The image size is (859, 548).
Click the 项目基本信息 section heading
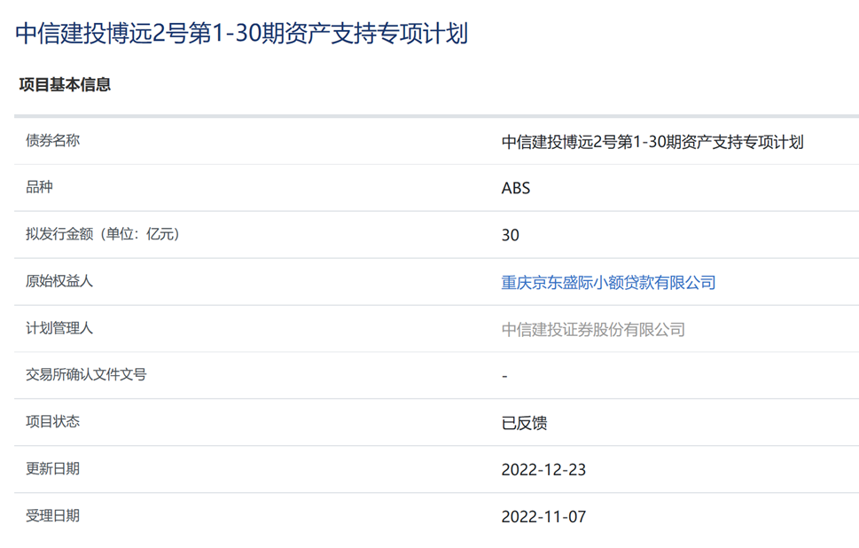[x=65, y=85]
